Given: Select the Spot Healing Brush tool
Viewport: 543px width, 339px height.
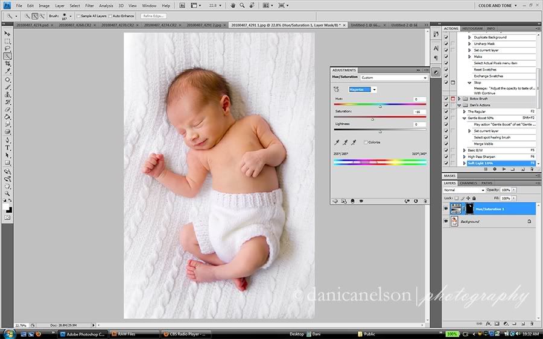Looking at the screenshot, I should tap(7, 80).
